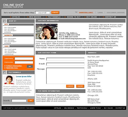Screen dimensions: 128x117
Task: Go to Where To Buy in top navigation
Action: coord(74,17)
